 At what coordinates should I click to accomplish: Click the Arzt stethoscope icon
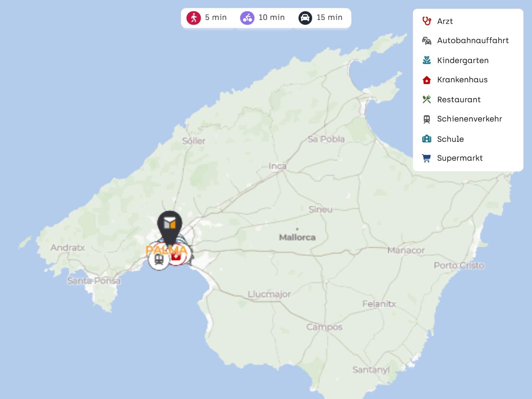pos(427,21)
